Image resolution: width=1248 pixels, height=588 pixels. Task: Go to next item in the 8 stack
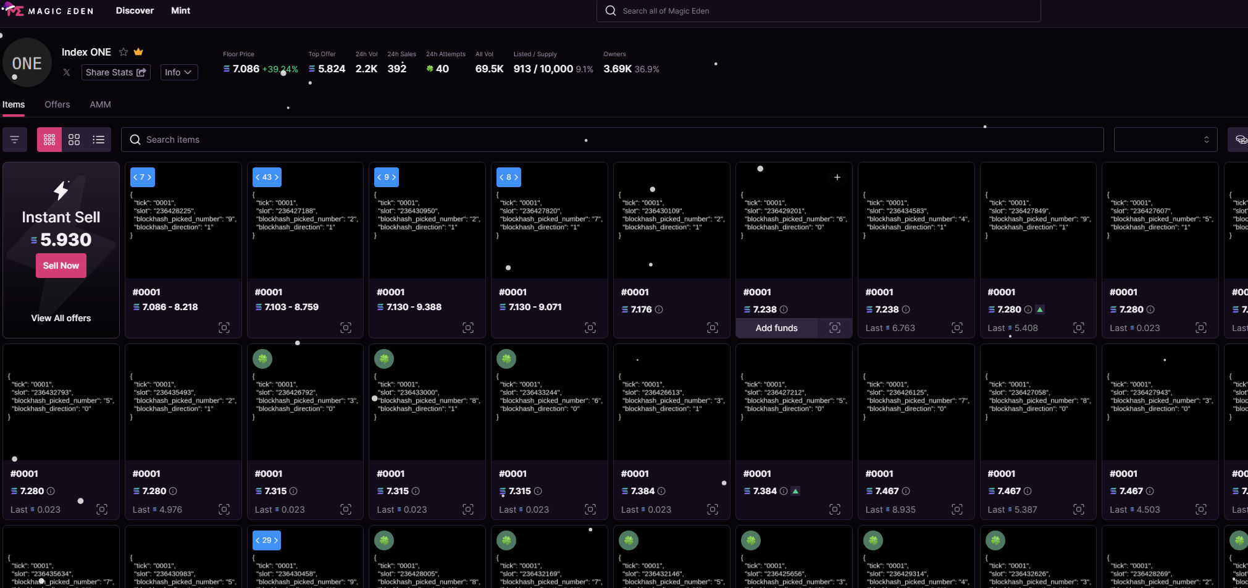(x=516, y=177)
